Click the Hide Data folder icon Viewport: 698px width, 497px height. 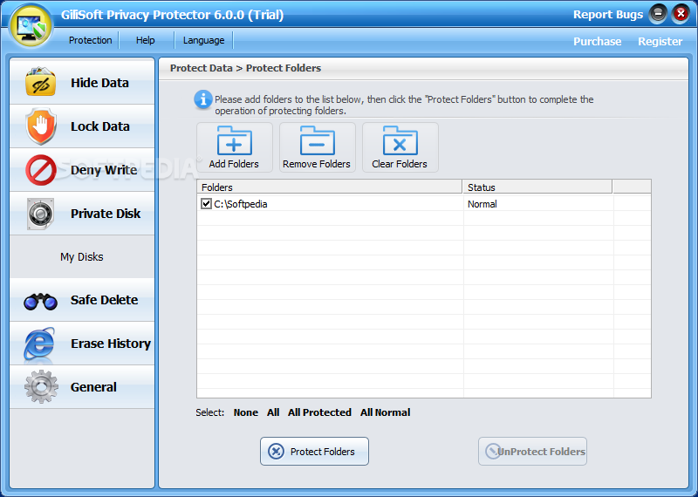pyautogui.click(x=40, y=82)
